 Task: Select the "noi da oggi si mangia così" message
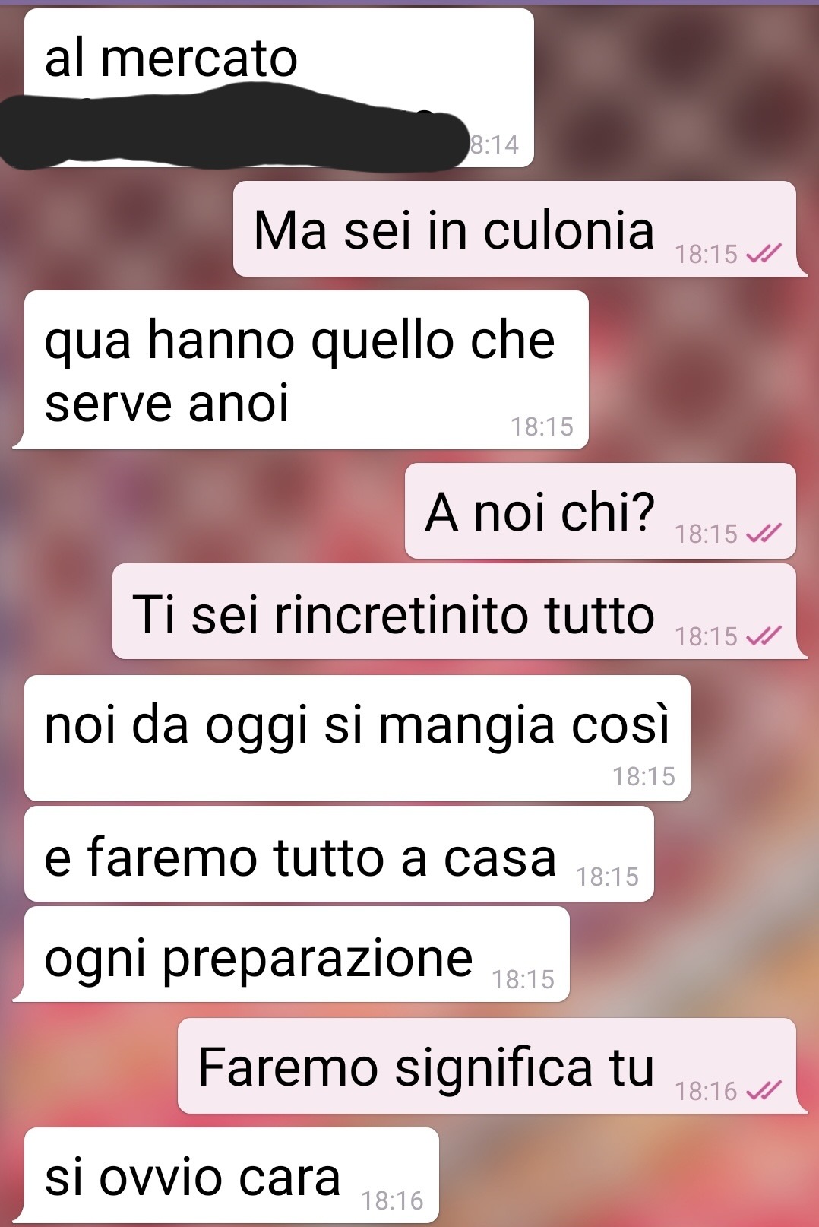pos(357,738)
